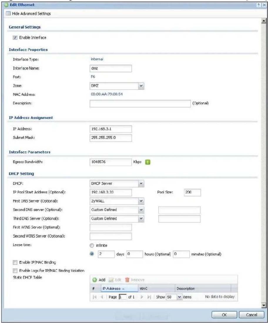
Task: Open the Third DNS Server dropdown
Action: pos(141,219)
